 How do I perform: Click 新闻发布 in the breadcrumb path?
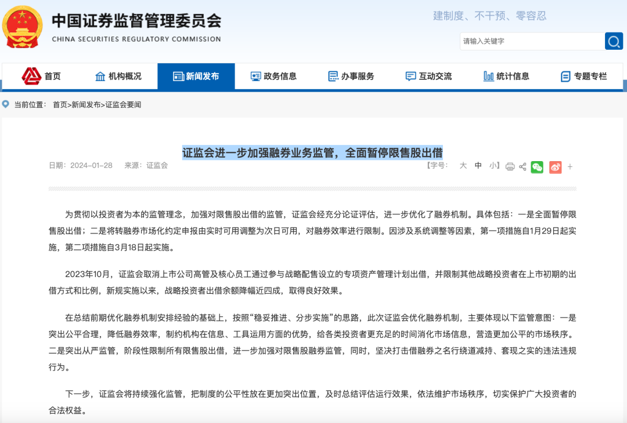[86, 105]
